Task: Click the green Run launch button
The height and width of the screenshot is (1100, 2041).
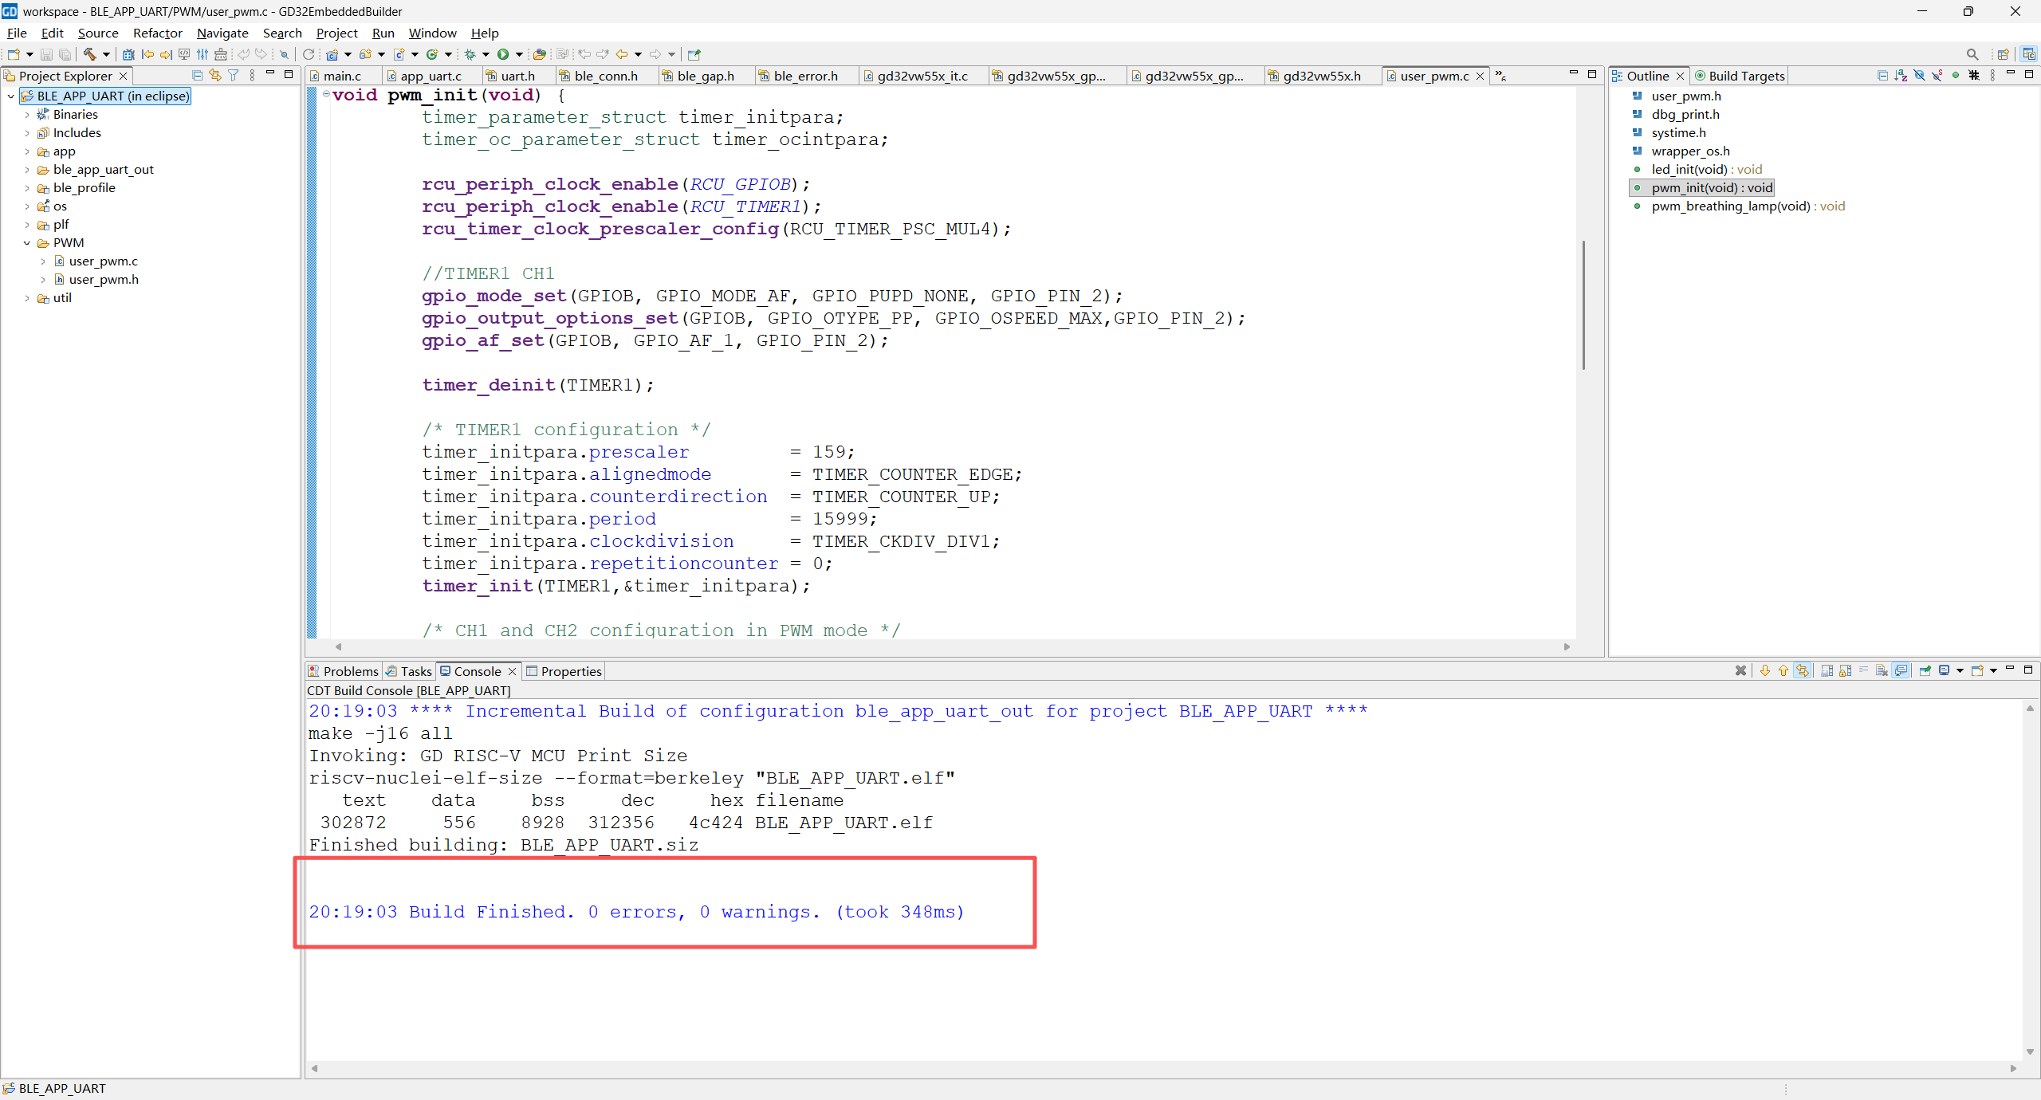Action: (503, 54)
